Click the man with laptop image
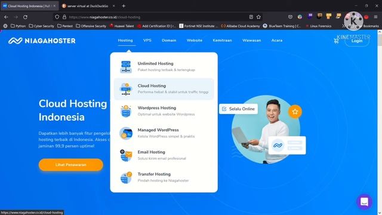Viewport: 382px width, 215px height. point(266,129)
